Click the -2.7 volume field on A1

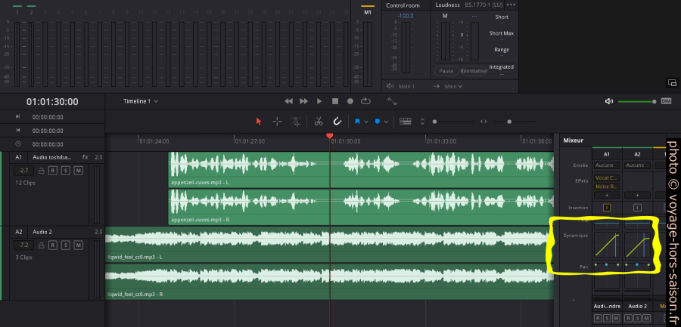pos(24,171)
